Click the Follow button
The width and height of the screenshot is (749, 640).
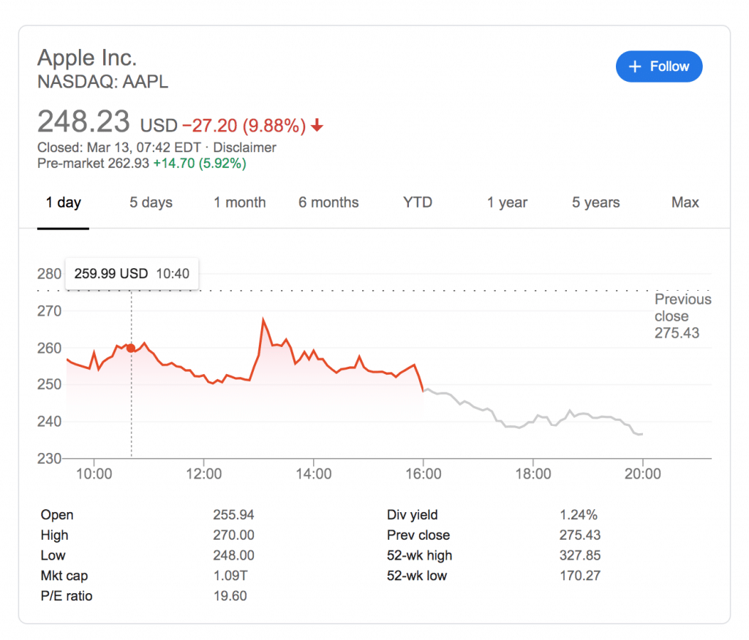659,66
